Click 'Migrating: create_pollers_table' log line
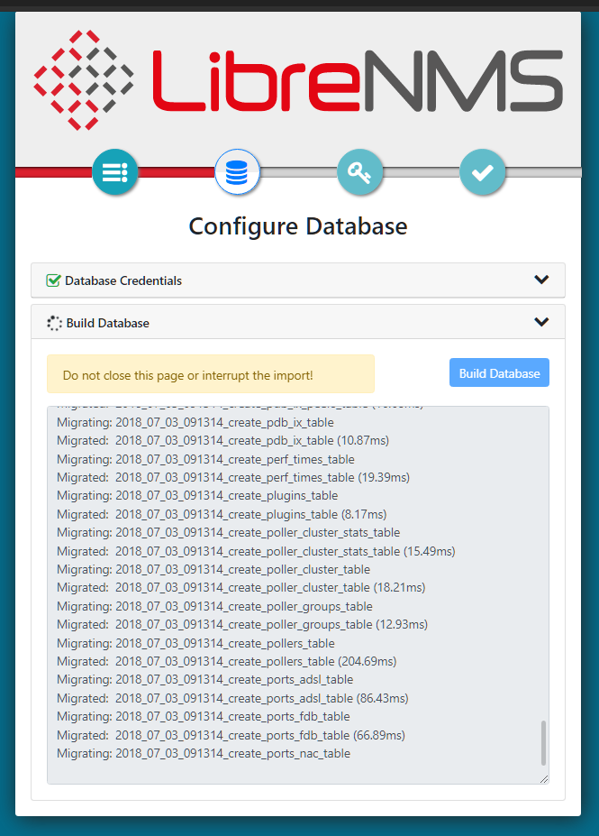The height and width of the screenshot is (836, 599). pos(196,643)
